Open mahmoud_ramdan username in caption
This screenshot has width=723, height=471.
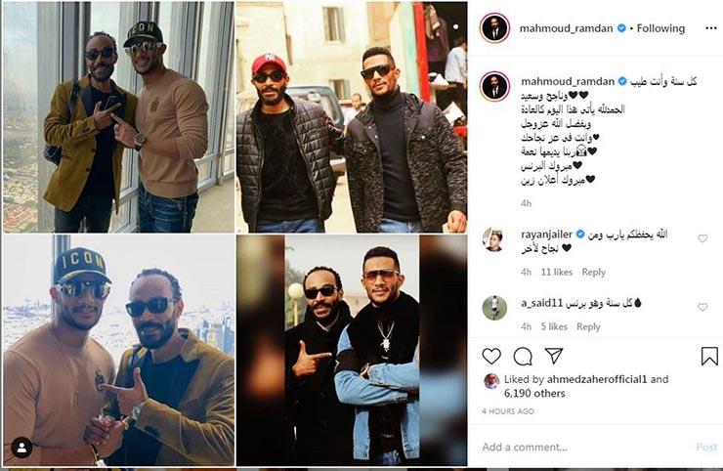tap(568, 81)
